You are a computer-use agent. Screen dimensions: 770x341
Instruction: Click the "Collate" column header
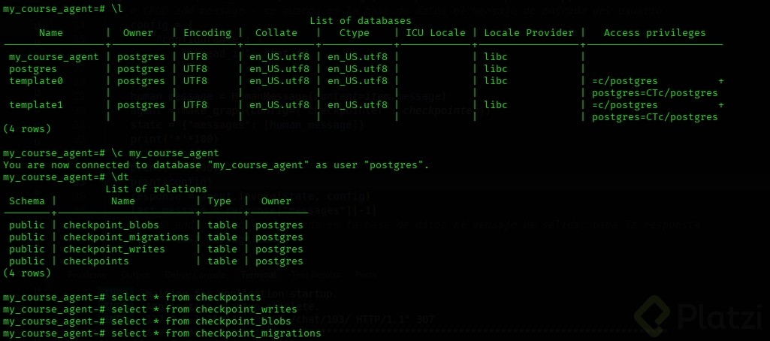coord(276,33)
